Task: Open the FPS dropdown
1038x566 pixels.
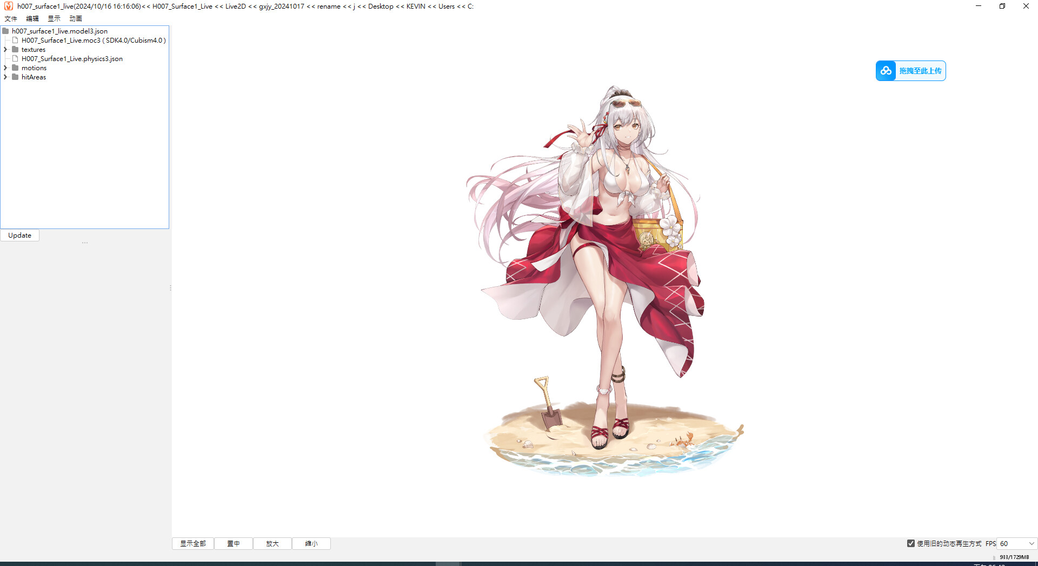Action: 1017,544
